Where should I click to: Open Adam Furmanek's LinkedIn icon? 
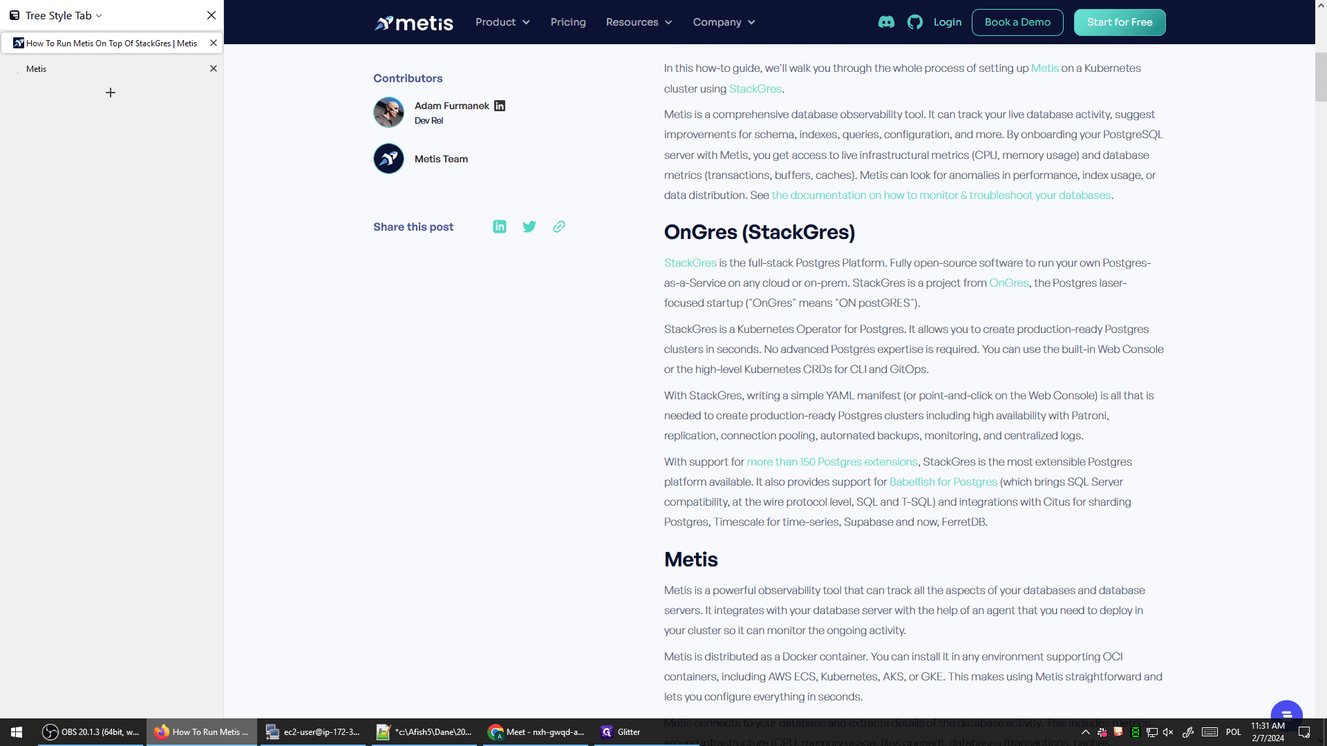click(x=500, y=106)
